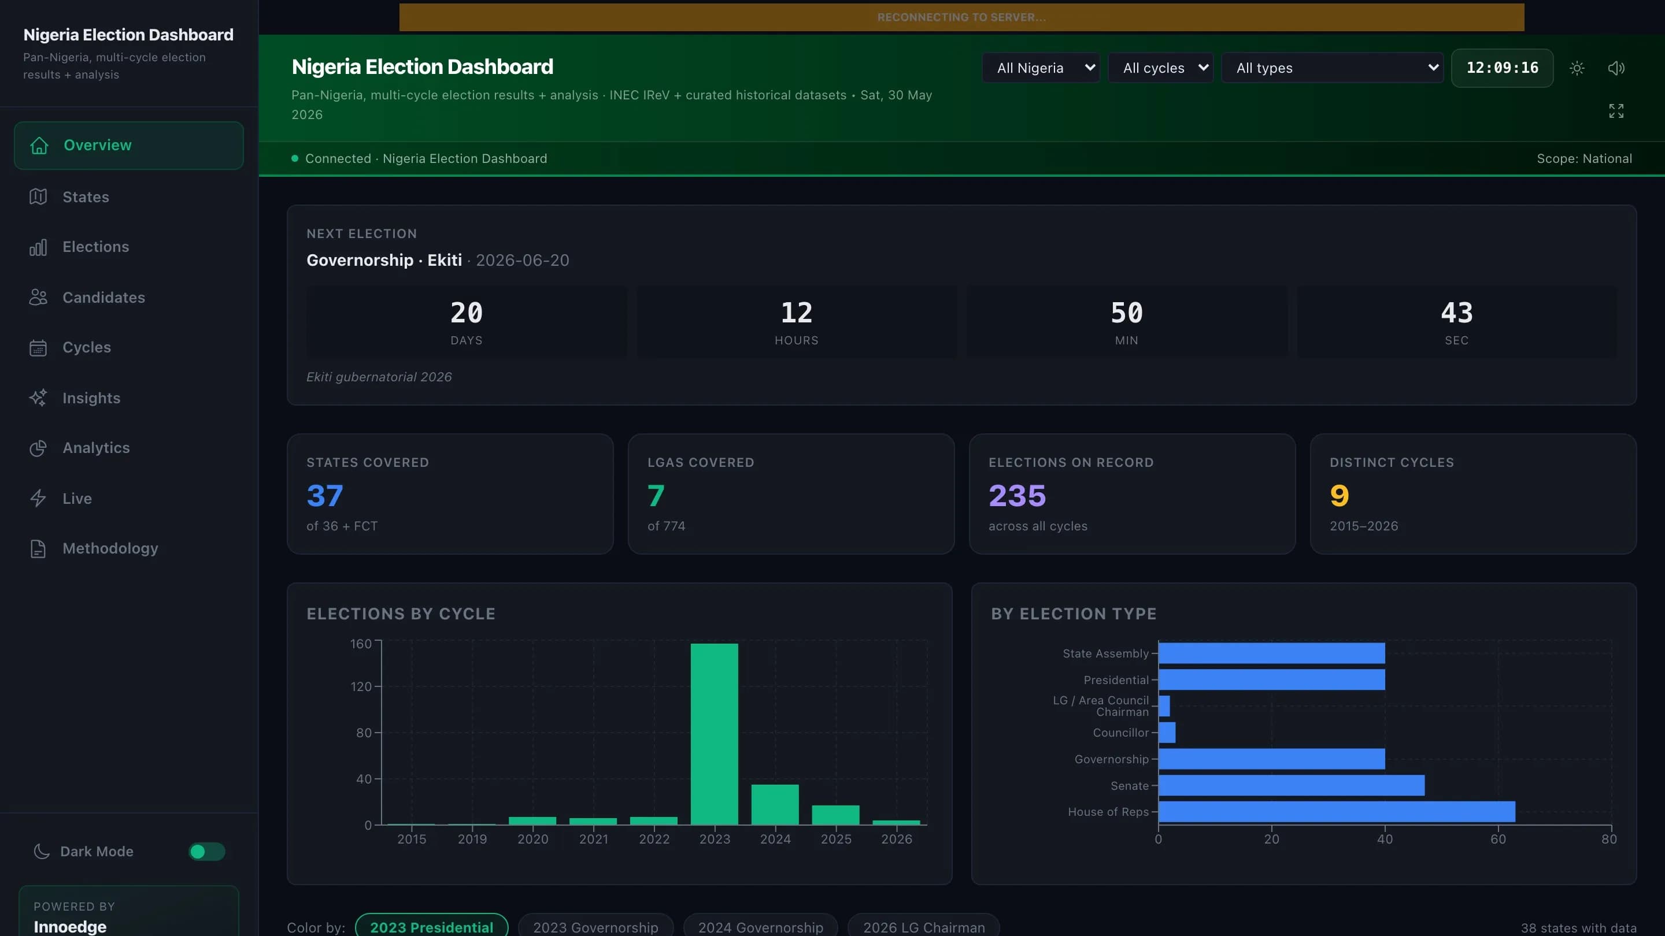Image resolution: width=1665 pixels, height=936 pixels.
Task: Open the Methodology page label
Action: click(110, 548)
